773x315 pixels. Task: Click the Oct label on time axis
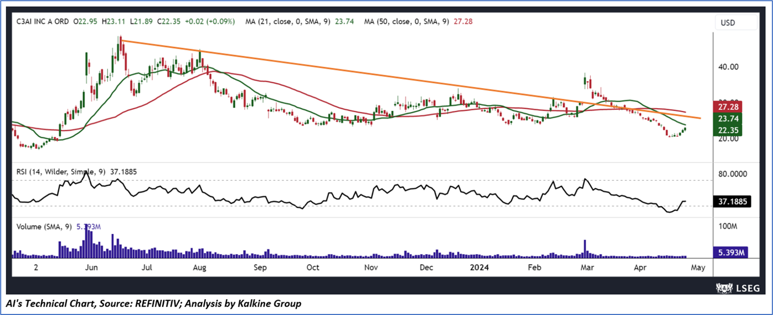pos(313,267)
